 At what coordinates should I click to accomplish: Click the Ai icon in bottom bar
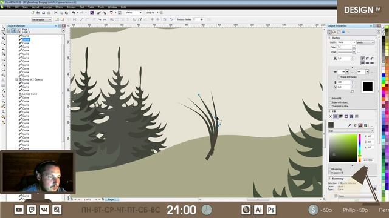pyautogui.click(x=258, y=210)
